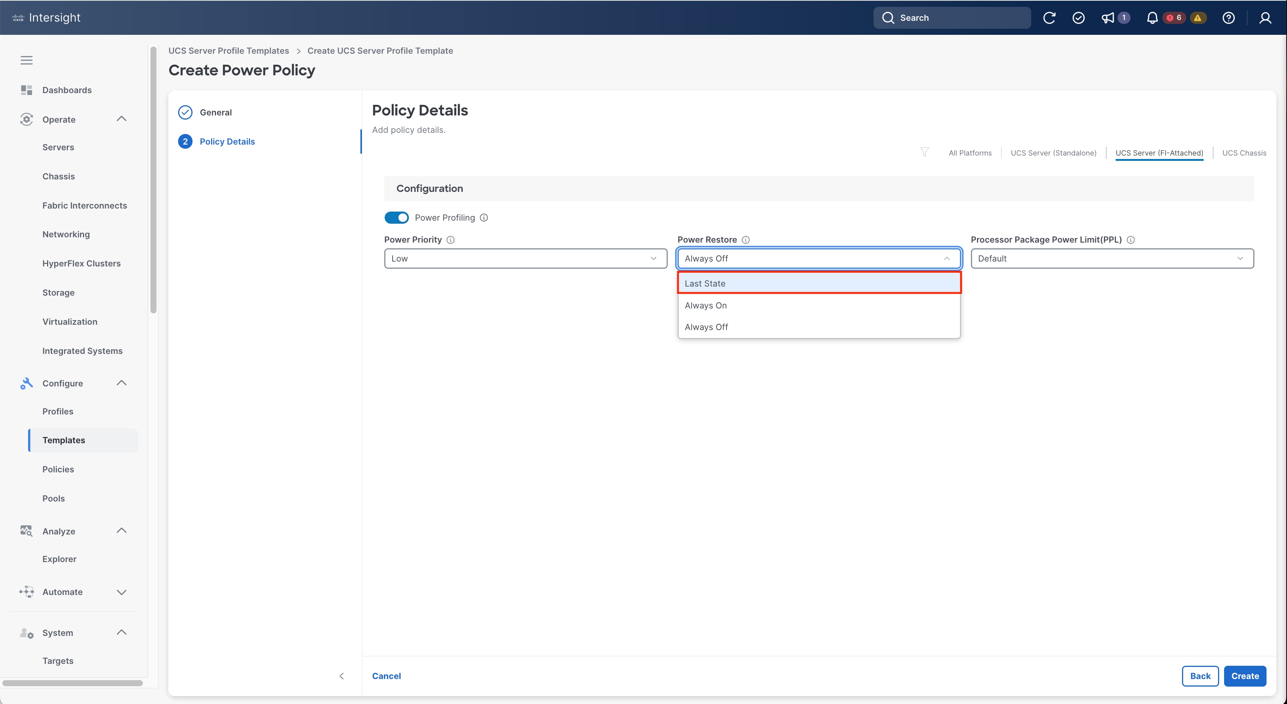The height and width of the screenshot is (704, 1287).
Task: Open the Power Priority dropdown
Action: pos(525,259)
